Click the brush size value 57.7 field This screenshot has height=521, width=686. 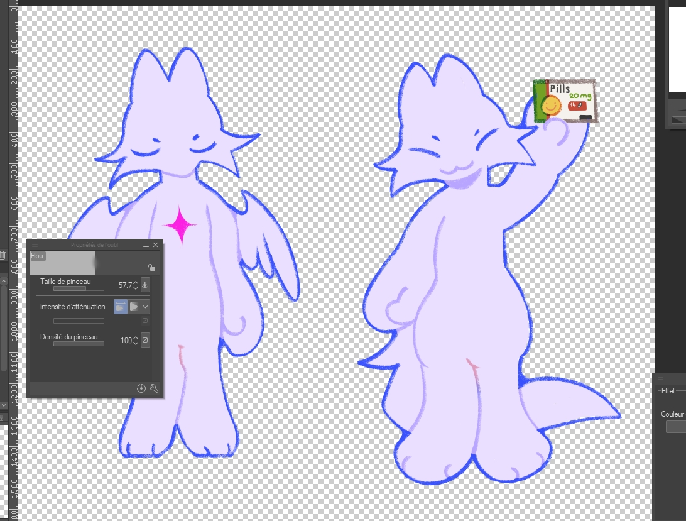click(125, 285)
